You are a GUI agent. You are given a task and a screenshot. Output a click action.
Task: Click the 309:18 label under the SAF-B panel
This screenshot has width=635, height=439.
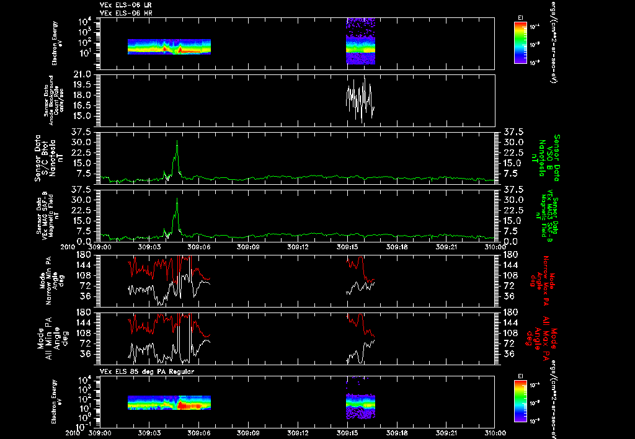(x=397, y=247)
